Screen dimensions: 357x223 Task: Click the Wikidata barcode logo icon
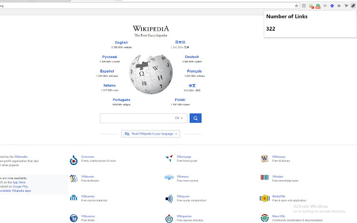coord(264,177)
